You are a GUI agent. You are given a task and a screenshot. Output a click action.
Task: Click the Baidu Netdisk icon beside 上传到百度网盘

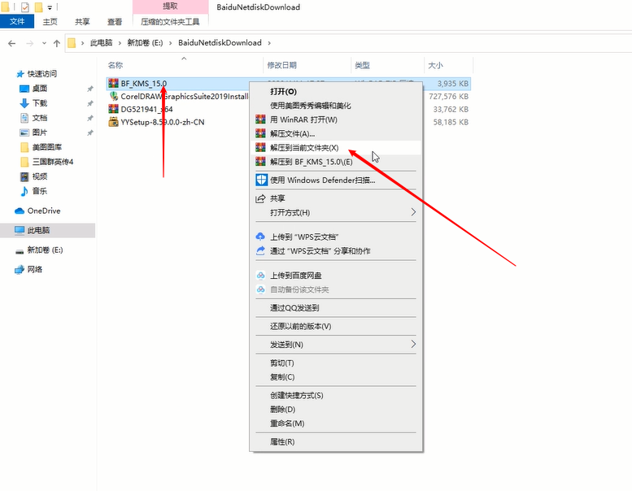coord(261,275)
